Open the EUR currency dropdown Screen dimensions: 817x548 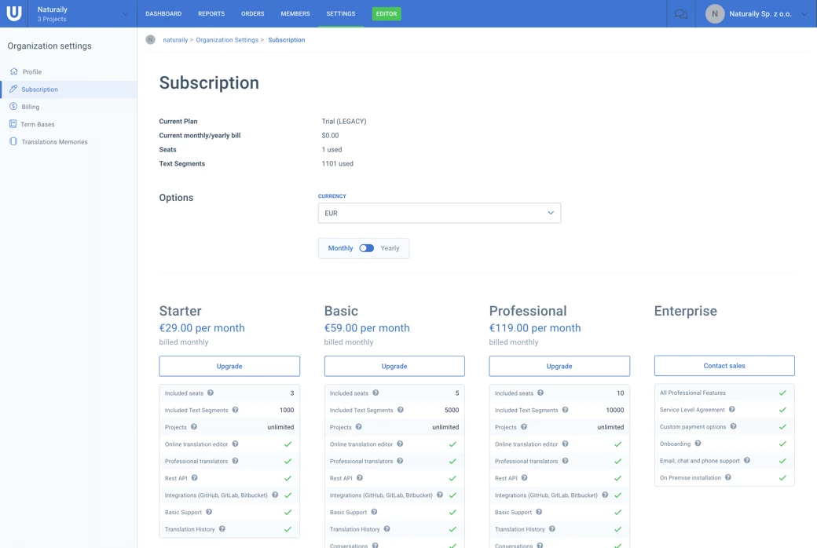pos(439,213)
